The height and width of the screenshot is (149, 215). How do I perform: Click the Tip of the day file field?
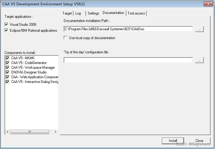pyautogui.click(x=128, y=60)
